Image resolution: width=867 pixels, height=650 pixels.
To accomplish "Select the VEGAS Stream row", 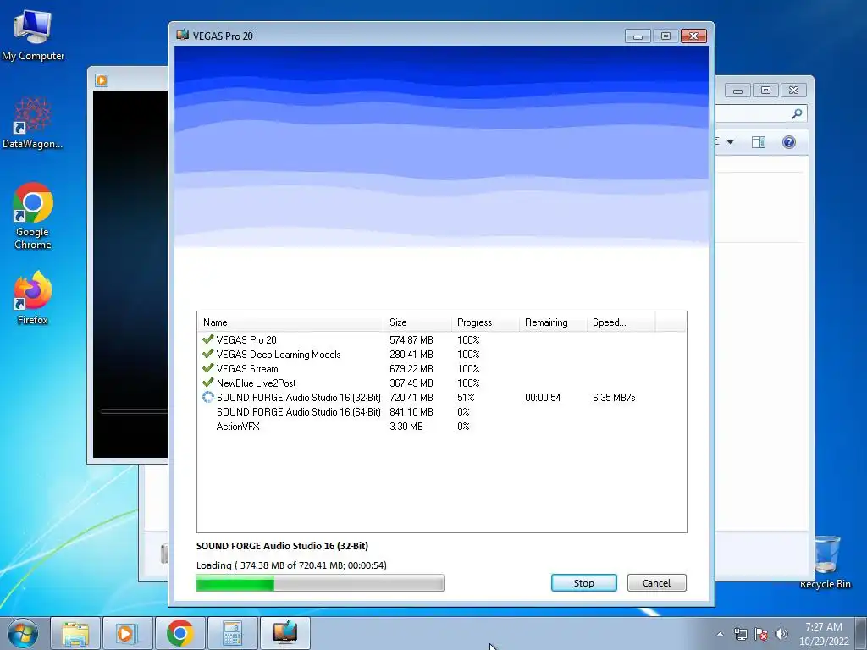I will click(441, 369).
